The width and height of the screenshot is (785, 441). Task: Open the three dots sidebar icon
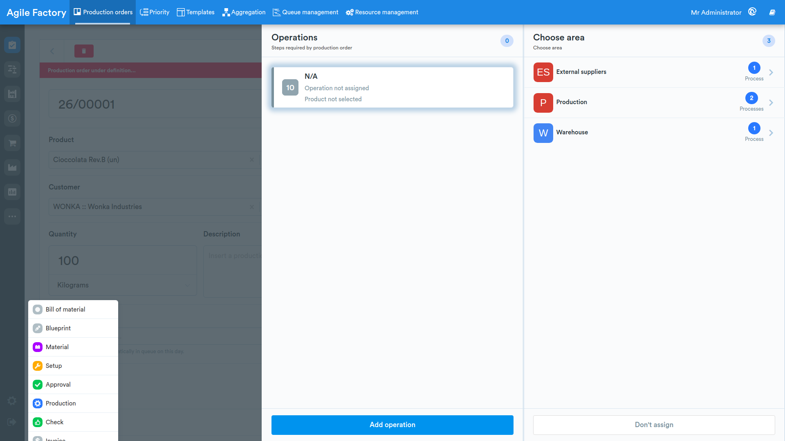[x=12, y=216]
